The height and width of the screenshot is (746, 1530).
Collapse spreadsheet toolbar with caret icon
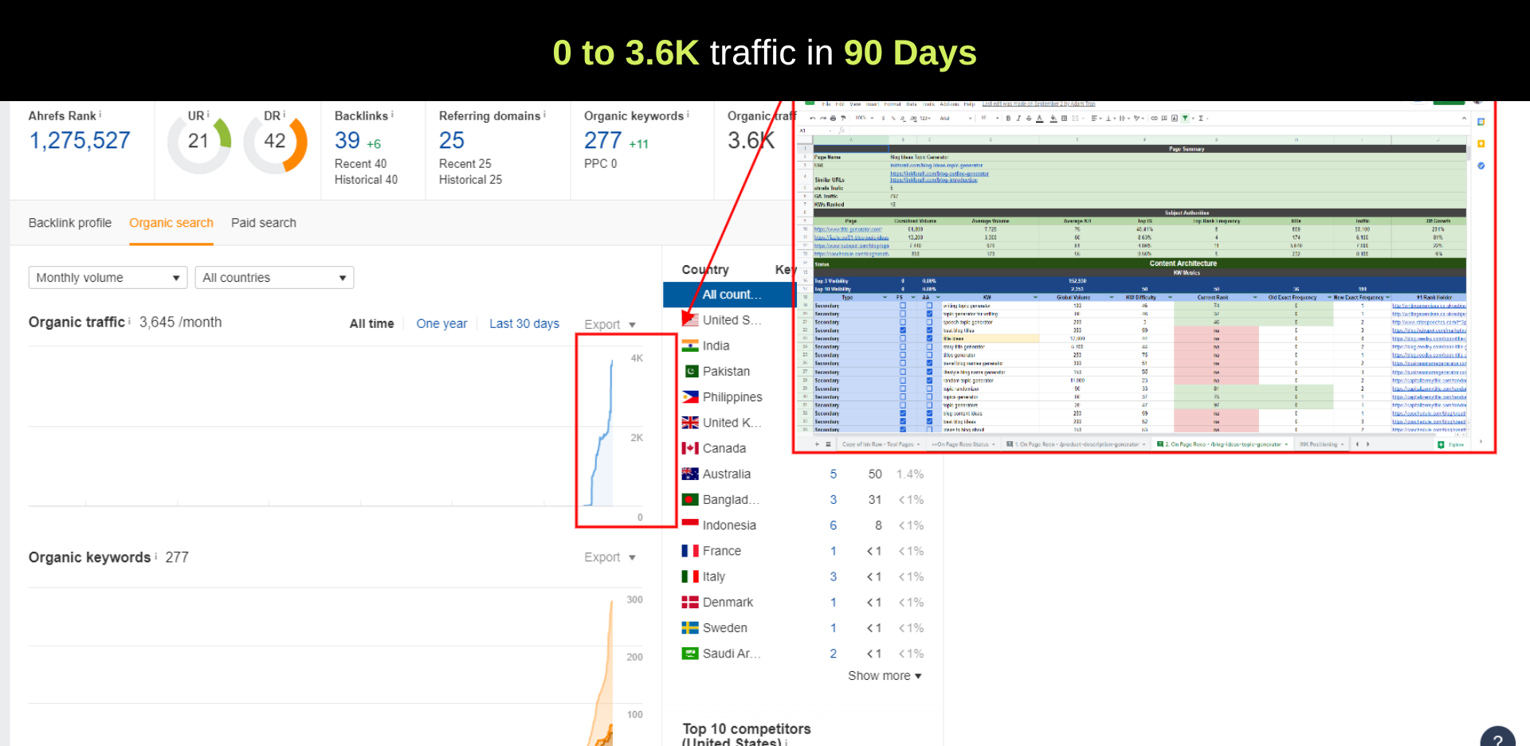[1464, 118]
